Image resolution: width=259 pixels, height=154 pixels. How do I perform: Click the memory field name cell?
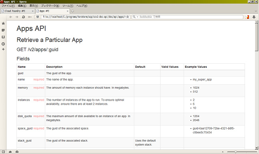(23, 88)
